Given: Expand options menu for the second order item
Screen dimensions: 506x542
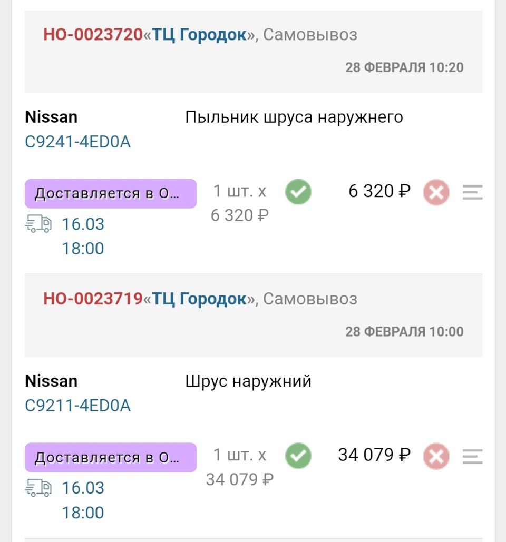Looking at the screenshot, I should pos(472,455).
